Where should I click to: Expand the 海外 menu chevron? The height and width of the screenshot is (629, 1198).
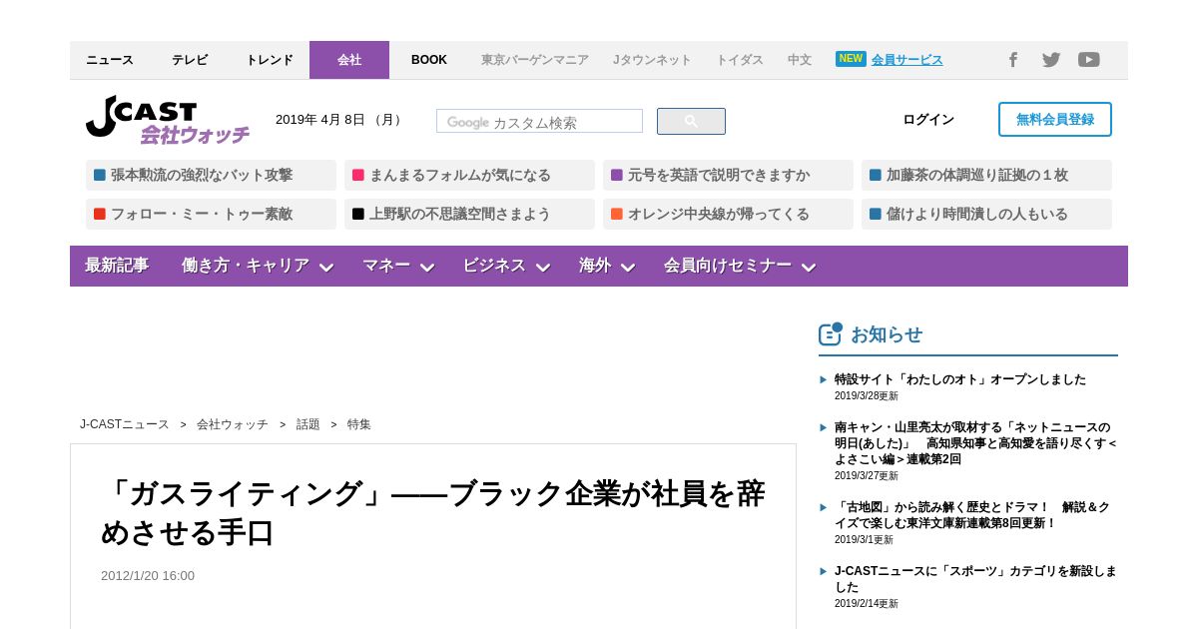click(628, 268)
